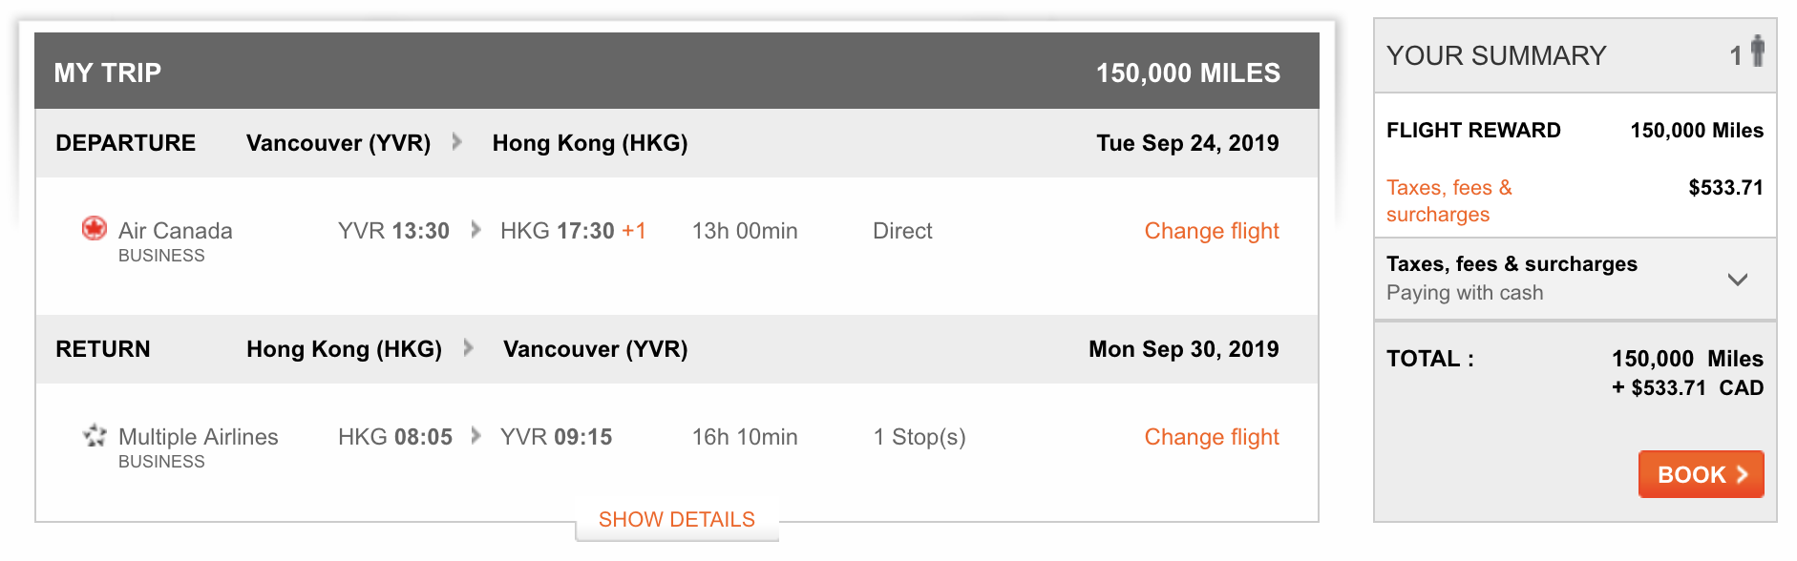1797x561 pixels.
Task: Open the Paying with cash section
Action: point(1575,279)
